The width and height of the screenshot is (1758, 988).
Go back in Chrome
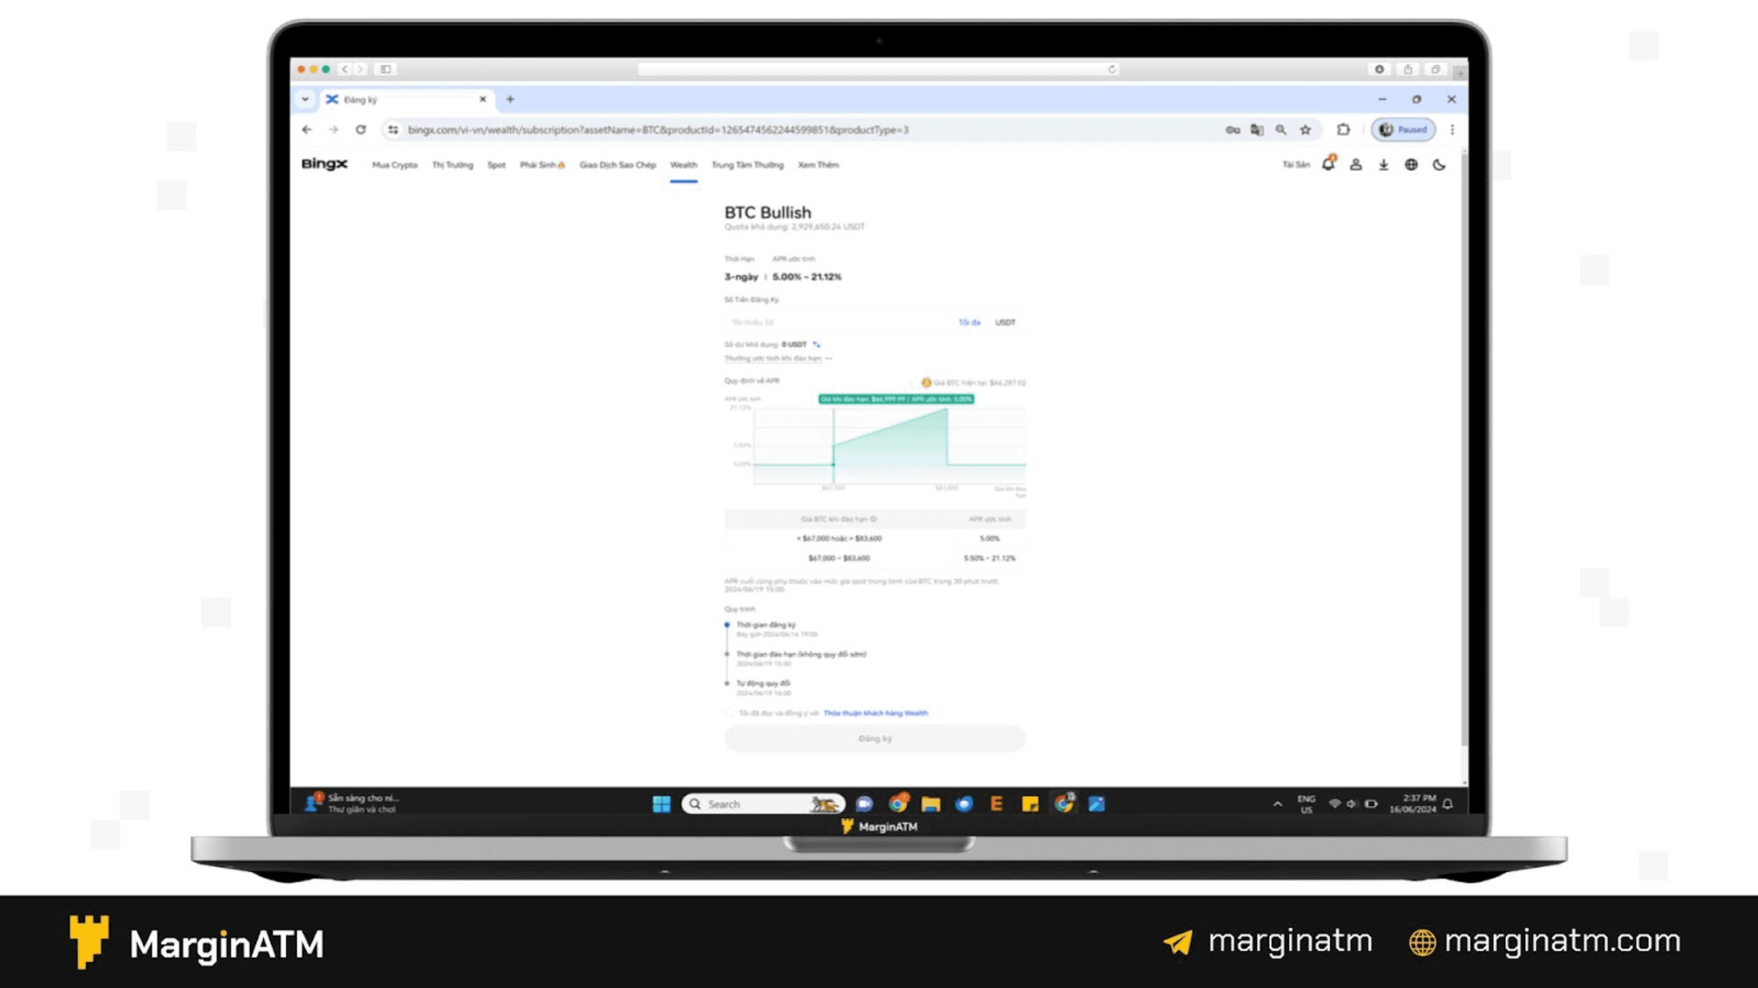(x=307, y=130)
